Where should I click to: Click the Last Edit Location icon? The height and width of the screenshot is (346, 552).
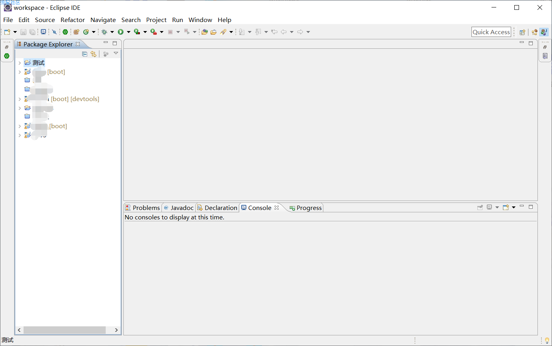[274, 32]
